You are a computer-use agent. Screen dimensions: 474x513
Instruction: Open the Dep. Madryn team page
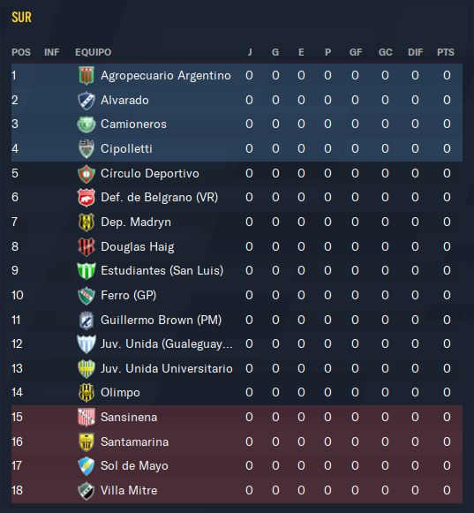coord(136,223)
